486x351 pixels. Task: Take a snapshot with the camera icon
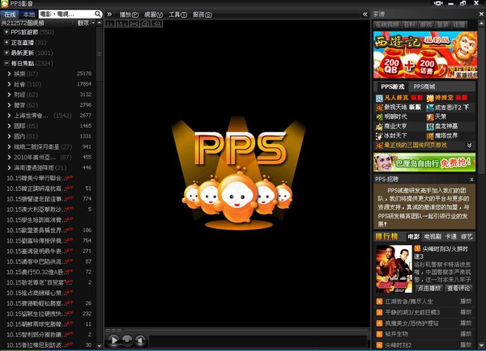145,23
